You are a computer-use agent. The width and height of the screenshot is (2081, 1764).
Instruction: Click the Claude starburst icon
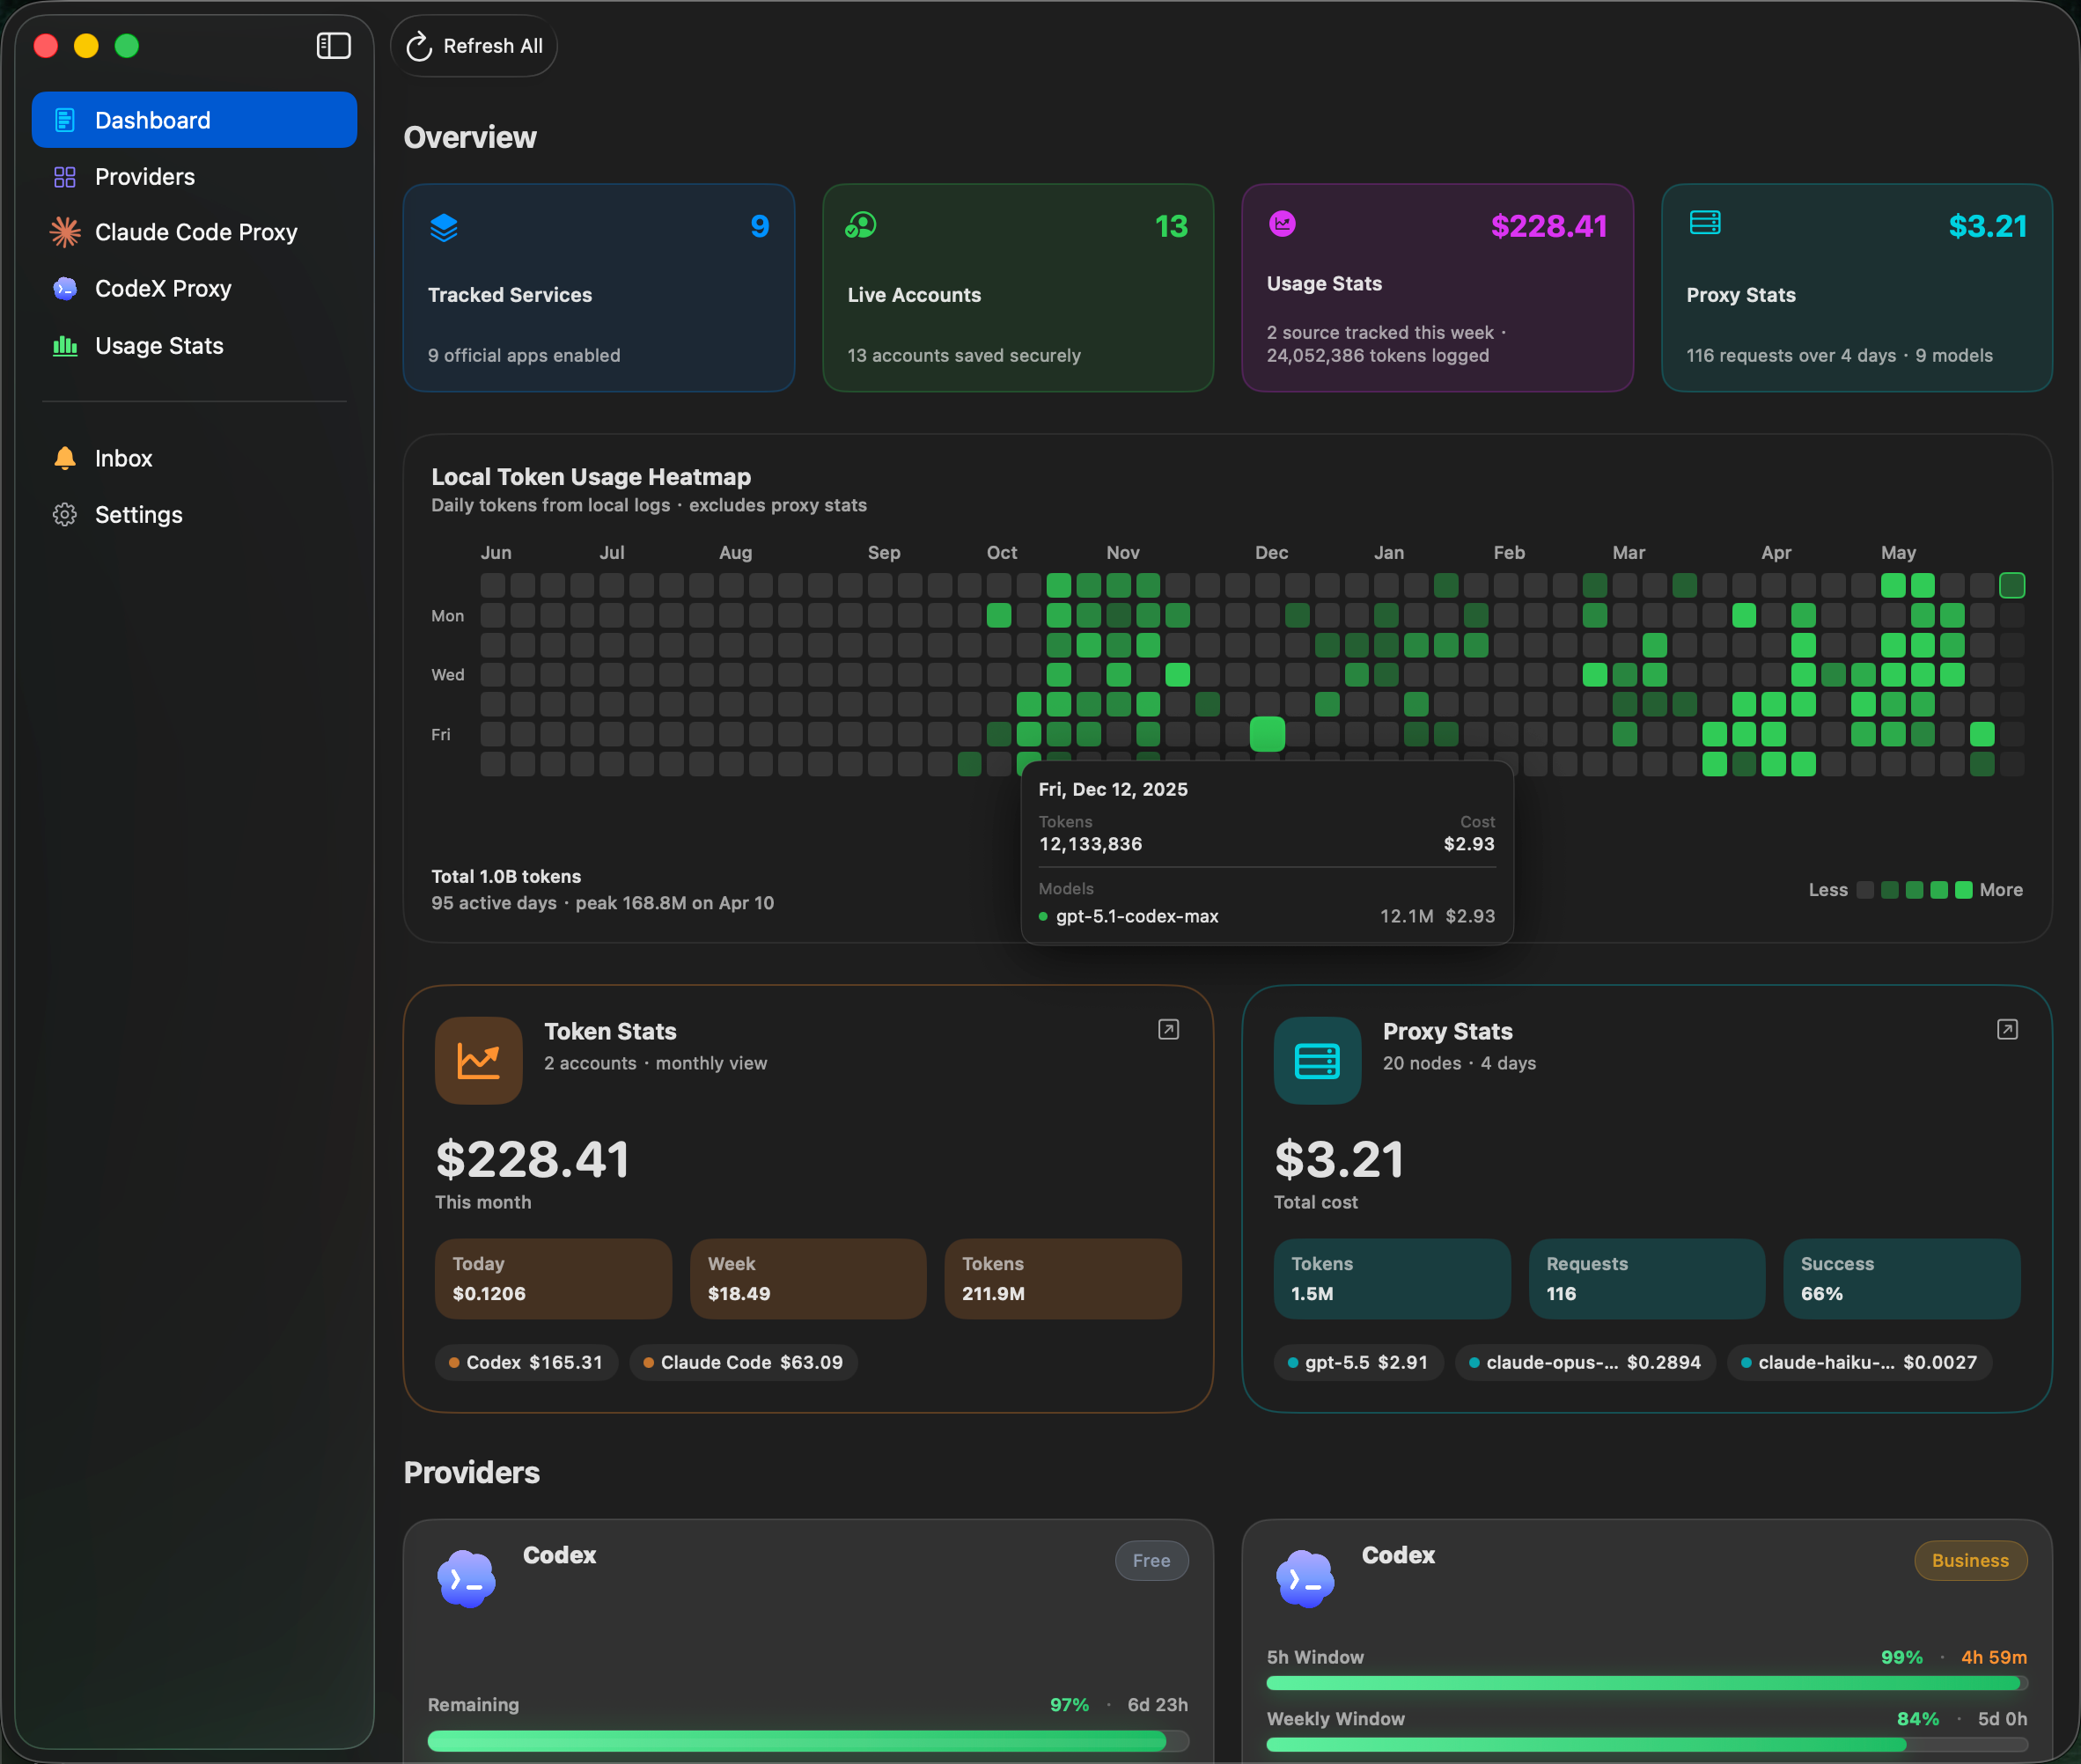(x=65, y=232)
